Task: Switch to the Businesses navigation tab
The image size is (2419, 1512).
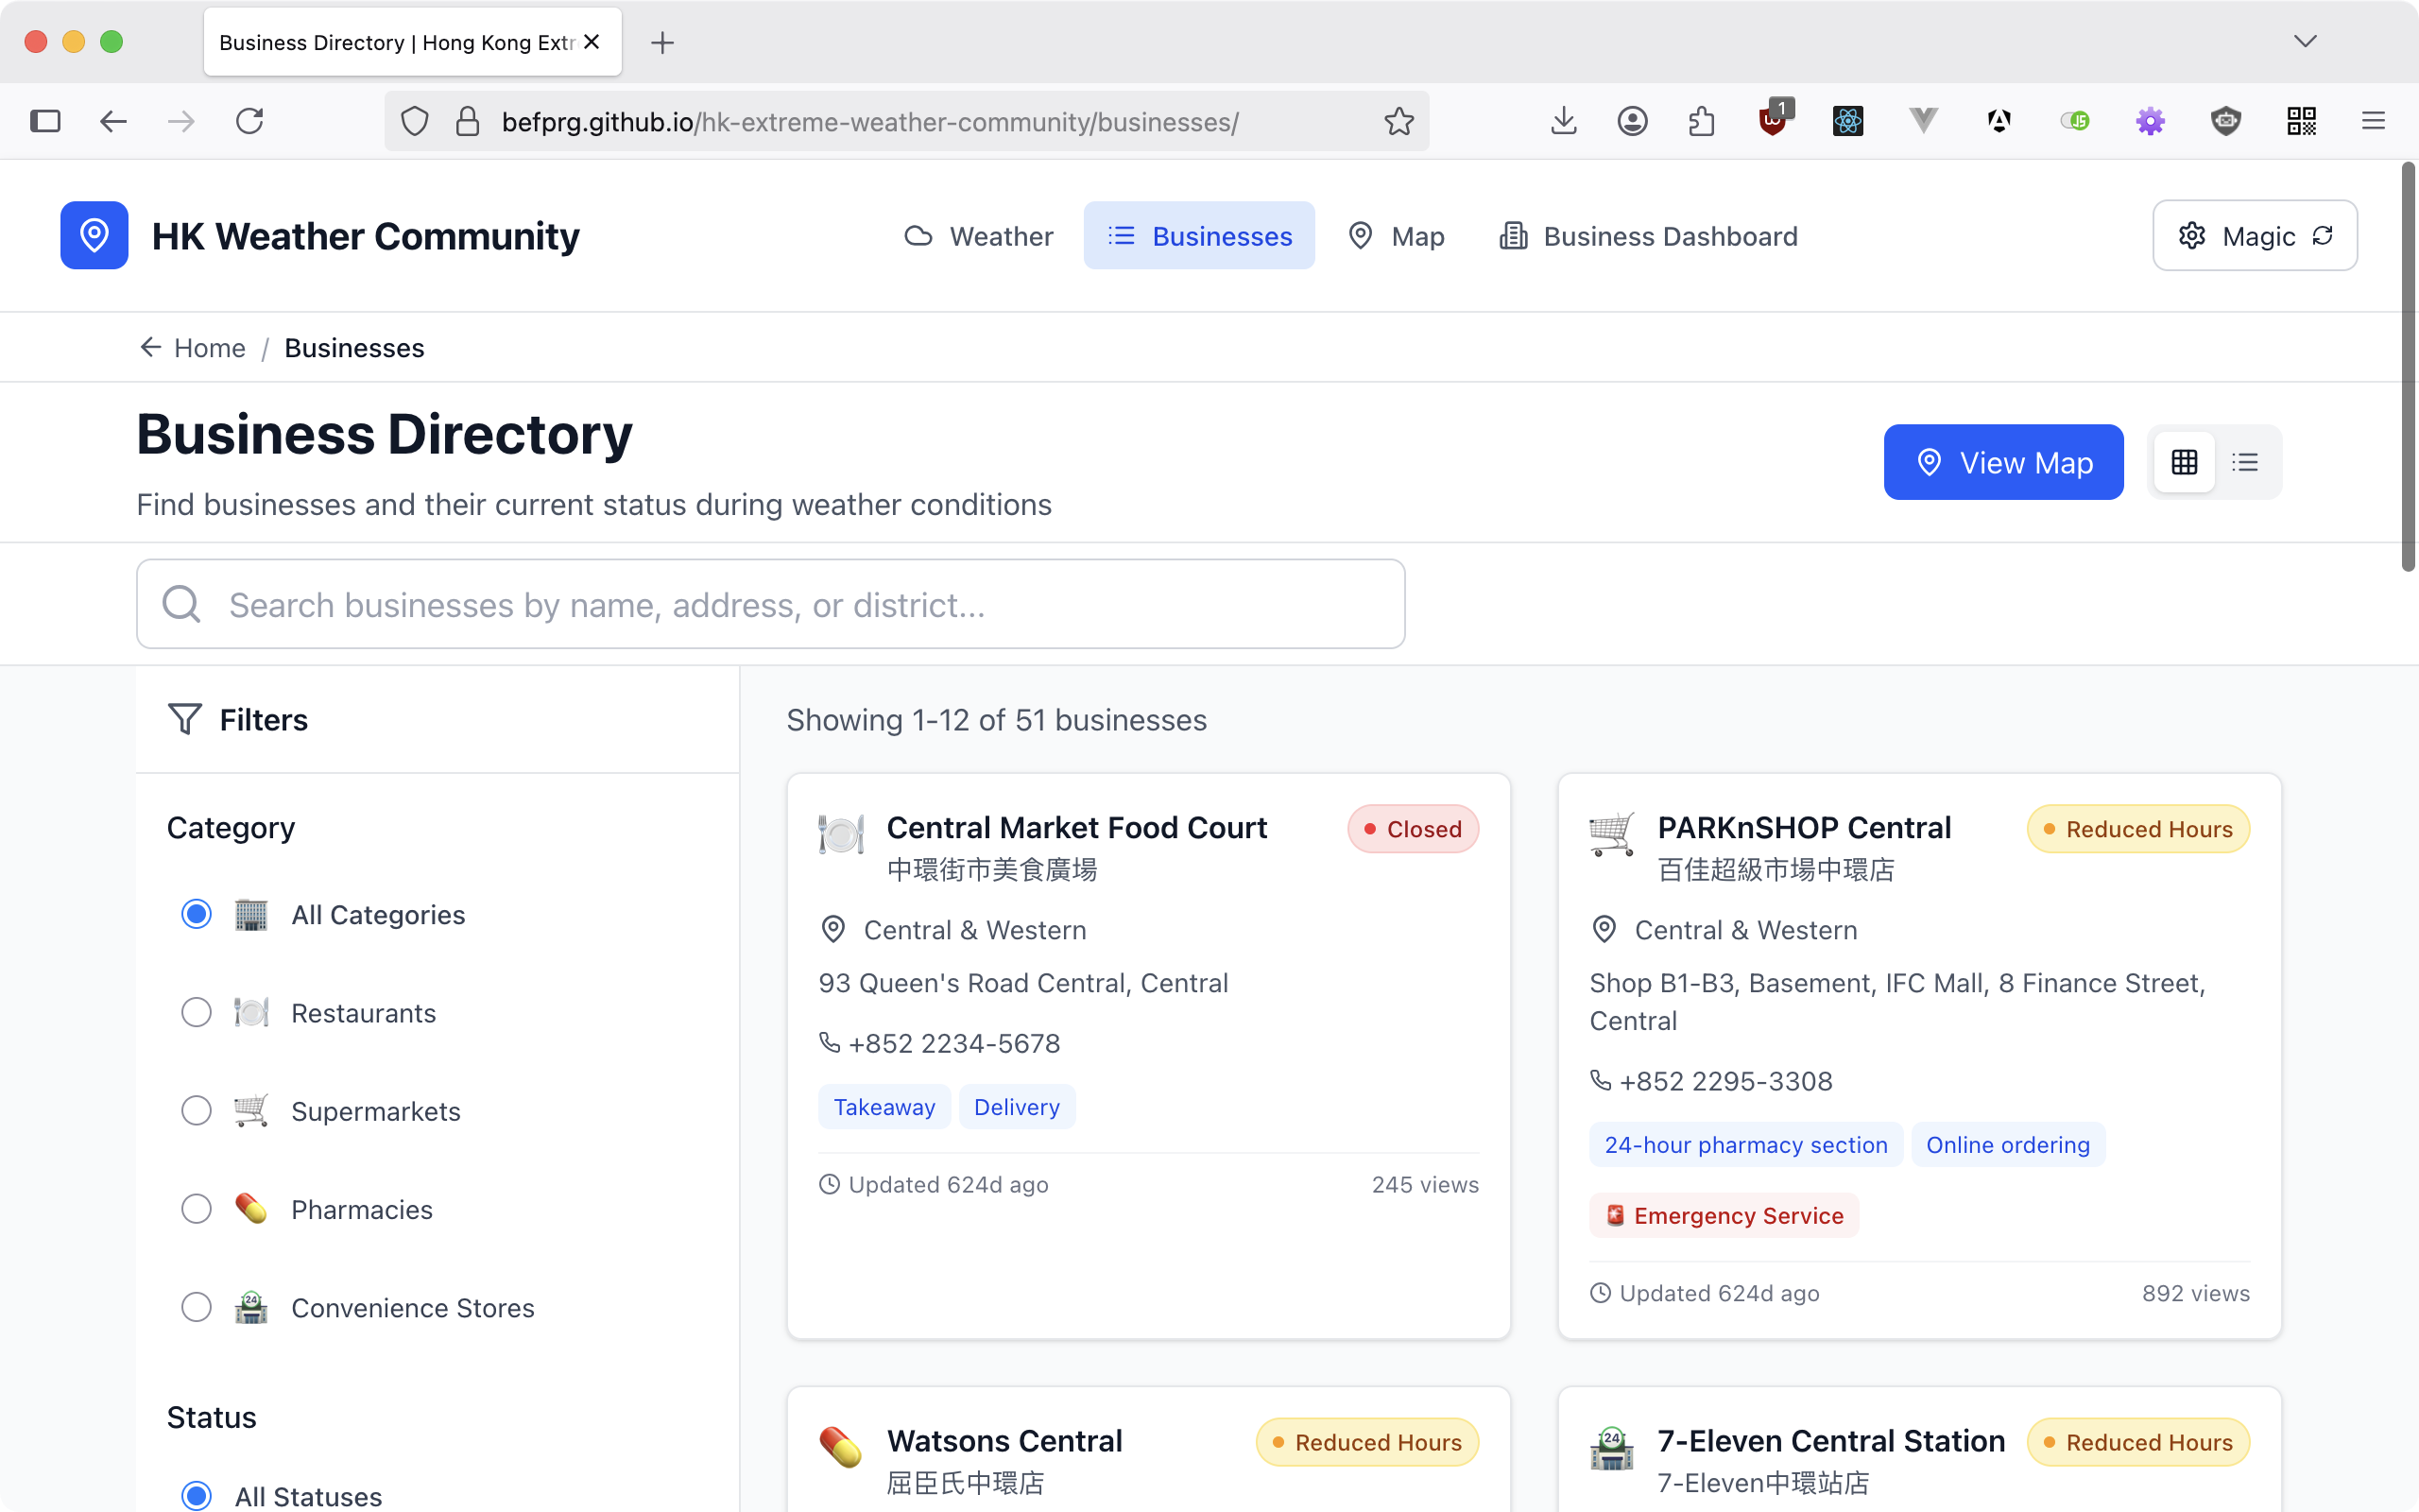Action: pos(1199,235)
